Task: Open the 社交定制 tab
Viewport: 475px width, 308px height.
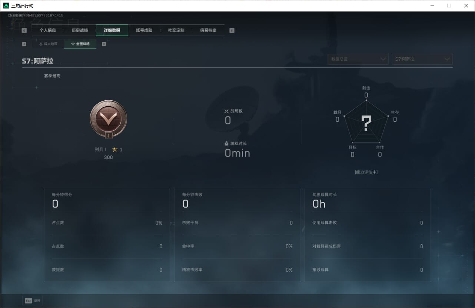Action: tap(176, 30)
